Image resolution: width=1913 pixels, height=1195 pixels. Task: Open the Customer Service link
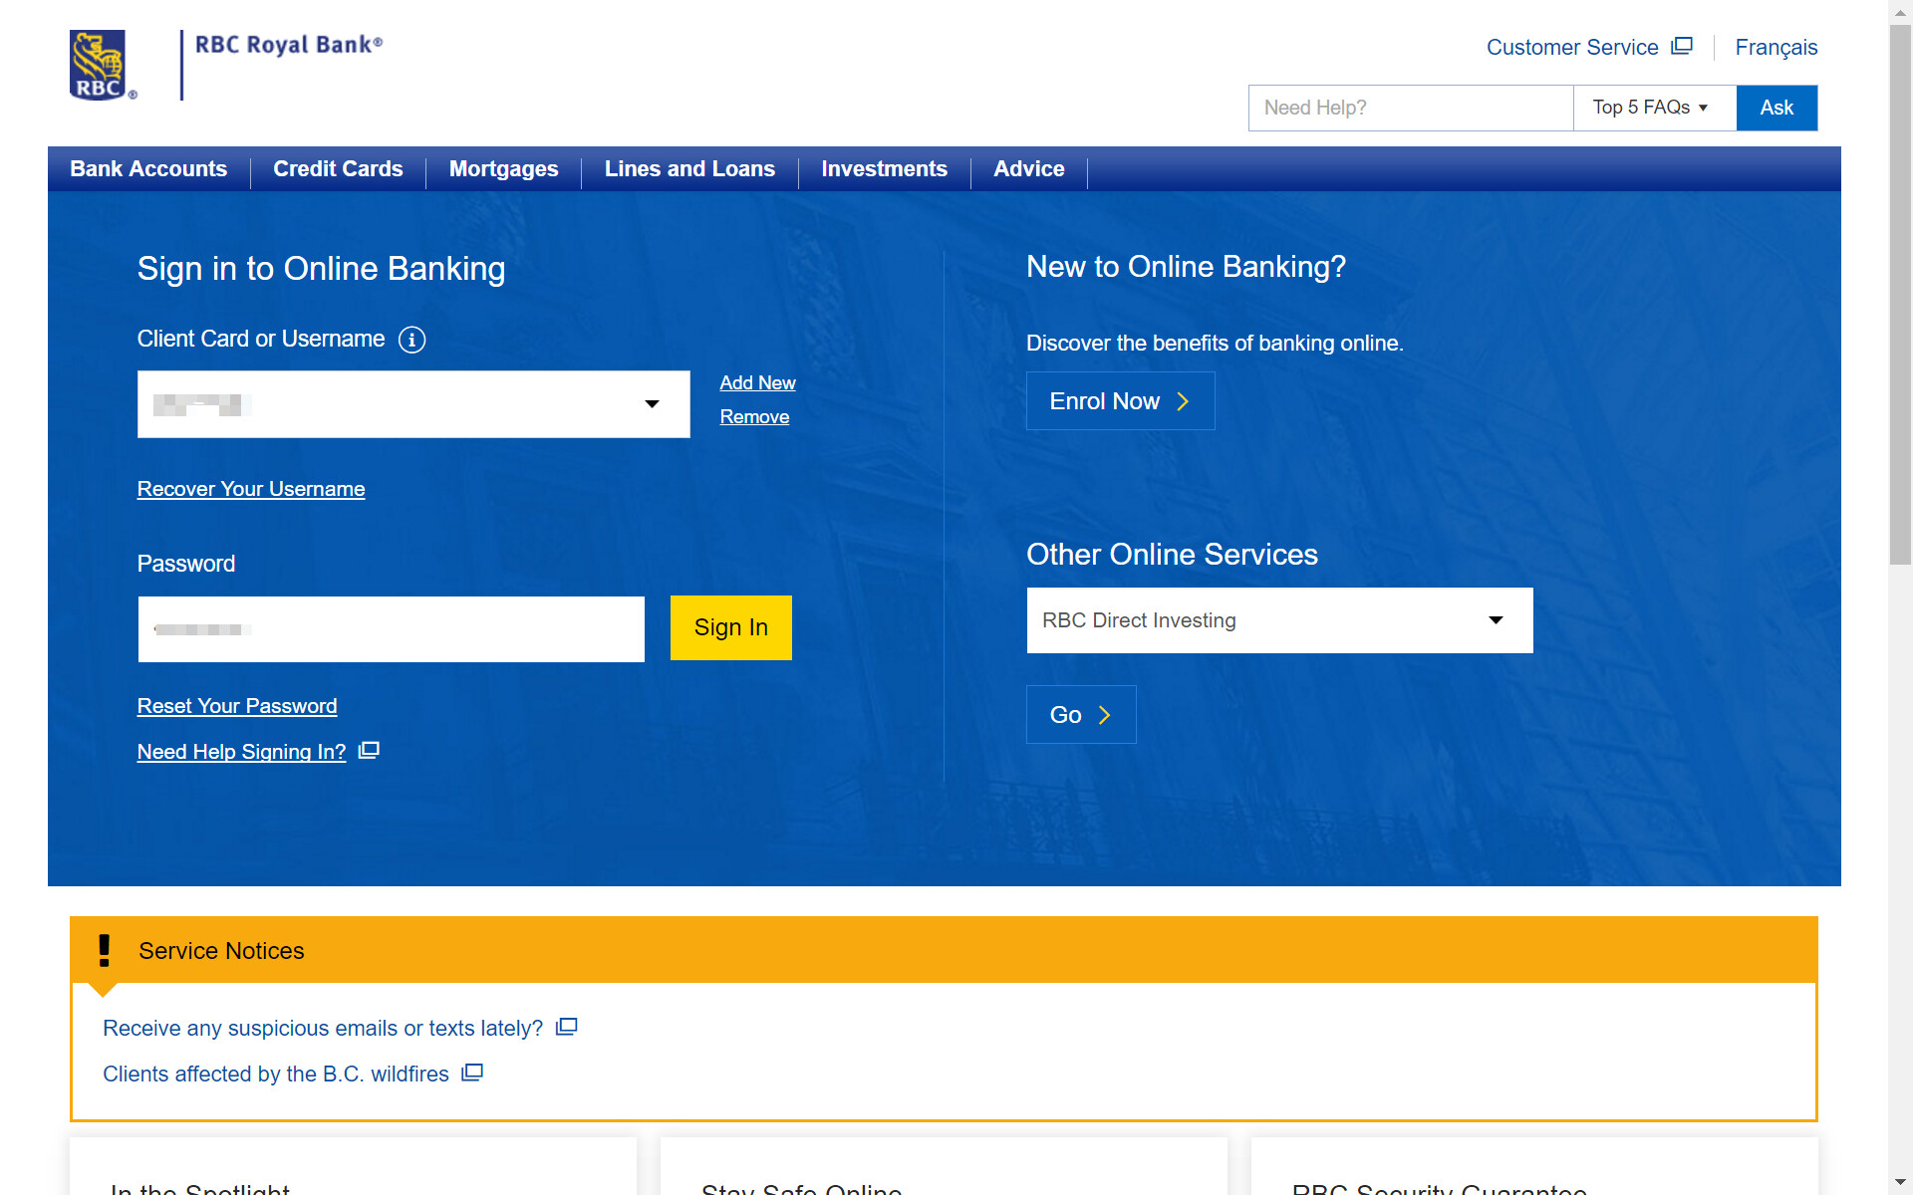1572,47
